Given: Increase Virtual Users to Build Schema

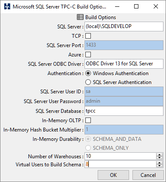Looking at the screenshot, I should (159, 162).
